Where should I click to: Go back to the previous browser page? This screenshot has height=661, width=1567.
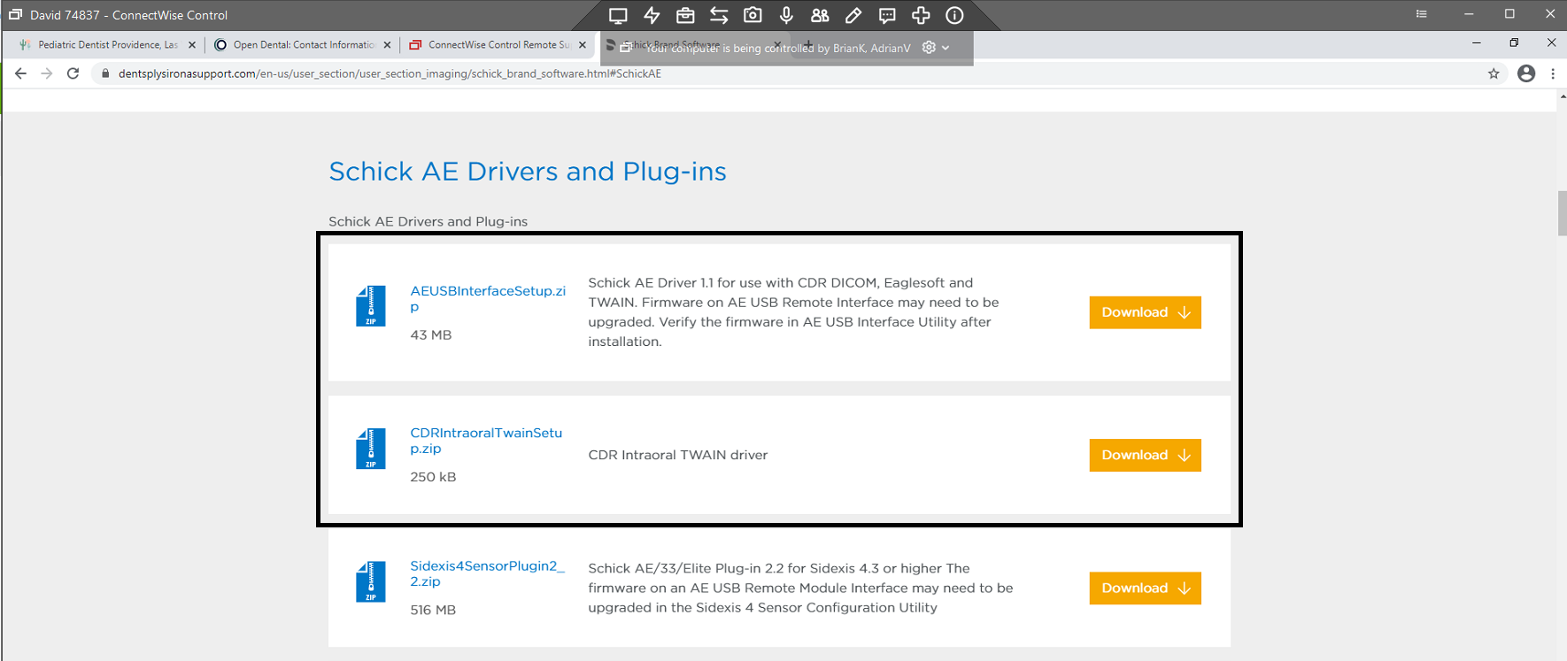pos(20,73)
